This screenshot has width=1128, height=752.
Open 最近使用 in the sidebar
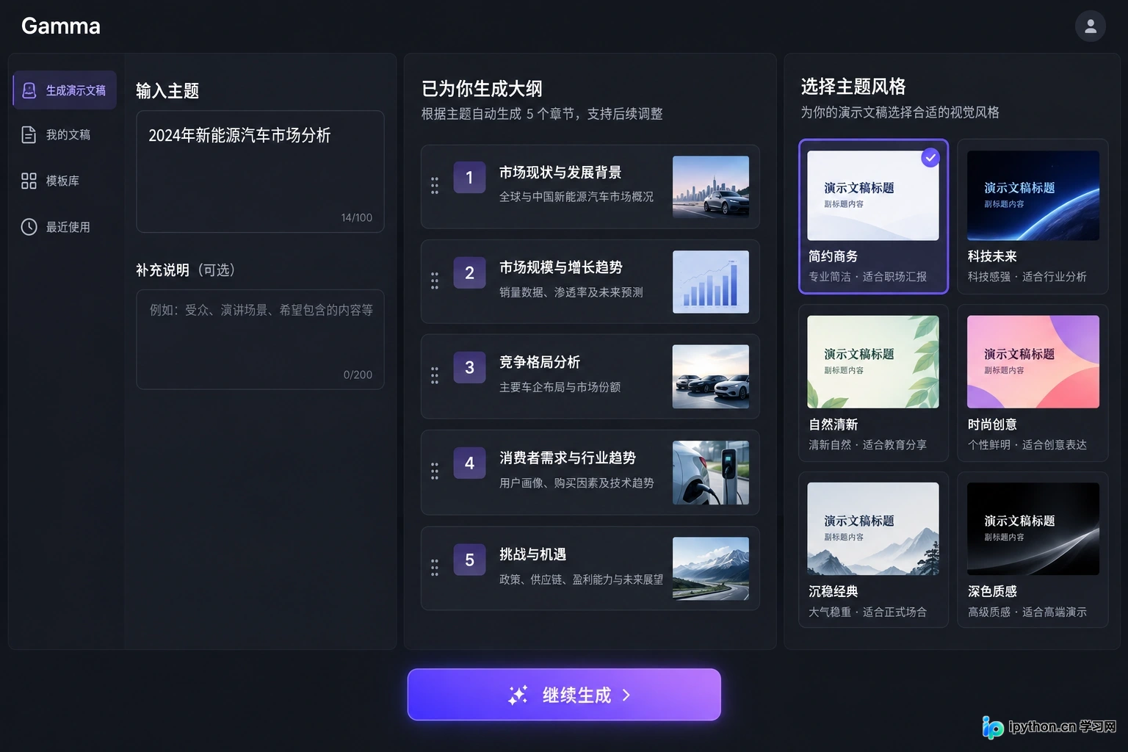click(65, 227)
